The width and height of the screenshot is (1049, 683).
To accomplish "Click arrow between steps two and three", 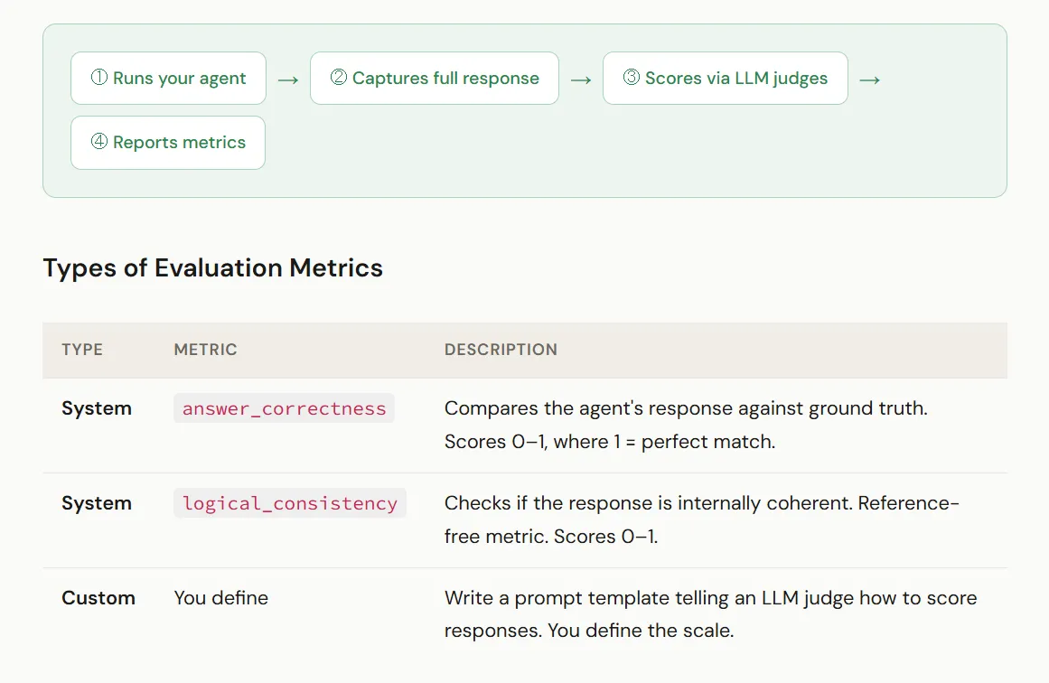I will 581,80.
